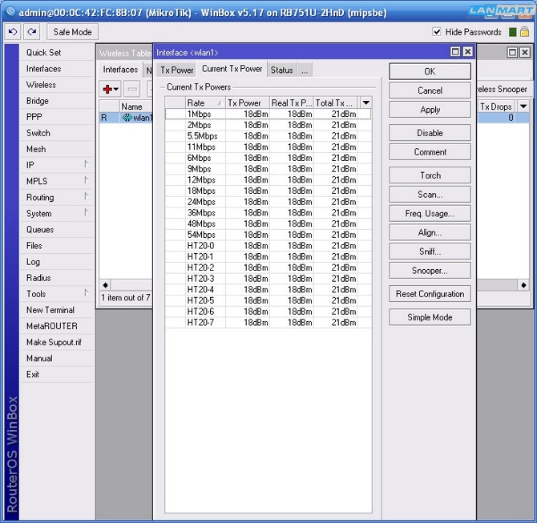
Task: Toggle the Hide Passwords checkbox
Action: (437, 32)
